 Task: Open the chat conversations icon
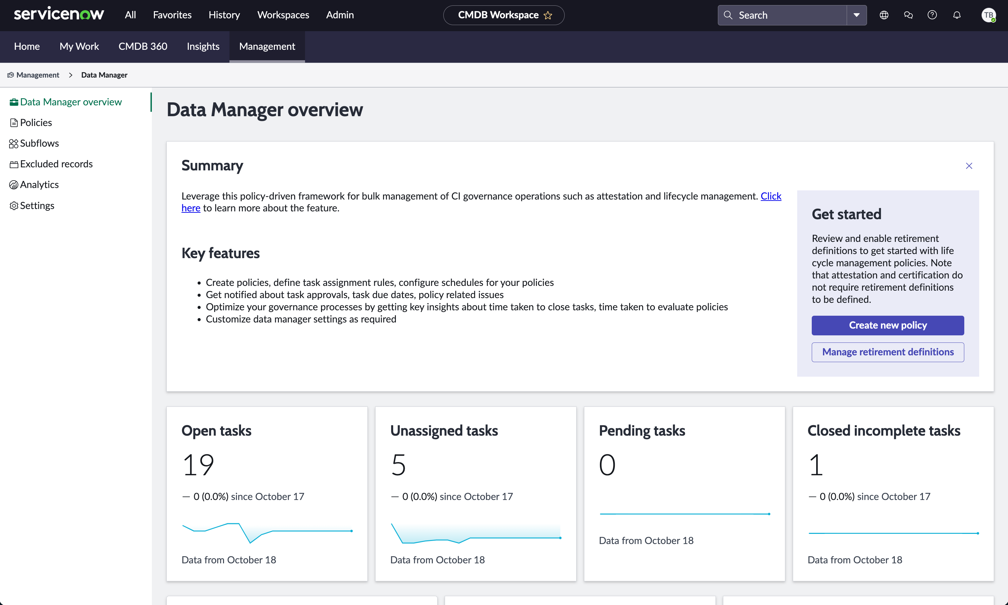click(908, 15)
